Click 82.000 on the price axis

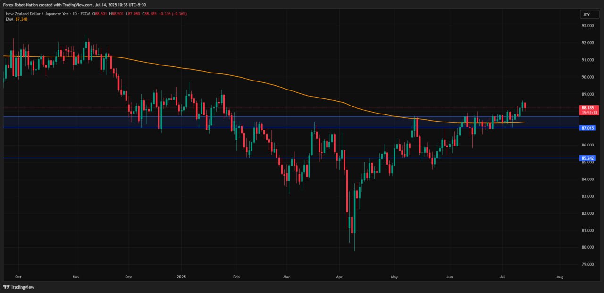(587, 213)
